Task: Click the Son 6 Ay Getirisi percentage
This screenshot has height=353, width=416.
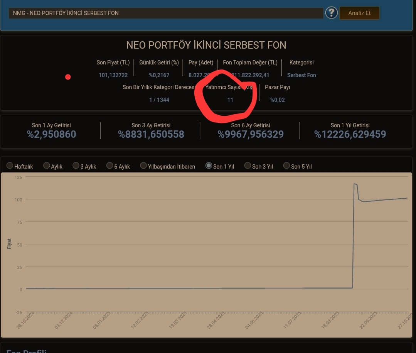Action: point(251,134)
